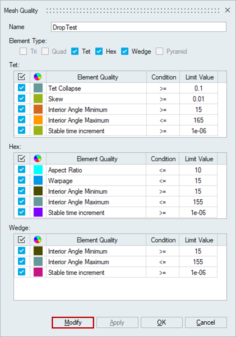Viewport: 236px width, 337px height.
Task: Toggle select-all checkbox icon in Wedge table header
Action: pos(22,240)
